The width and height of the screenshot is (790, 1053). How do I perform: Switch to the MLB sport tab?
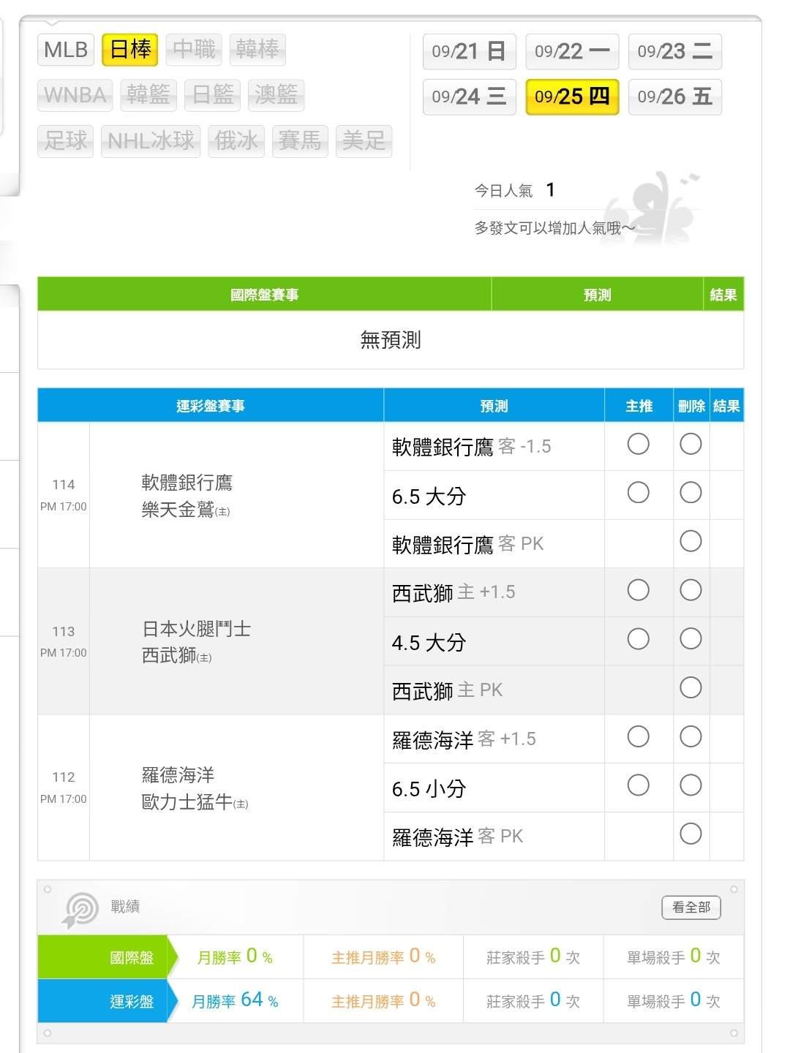[x=66, y=50]
